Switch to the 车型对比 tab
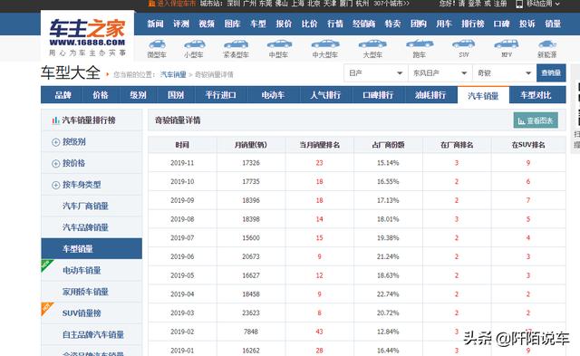580x356 pixels. click(536, 95)
